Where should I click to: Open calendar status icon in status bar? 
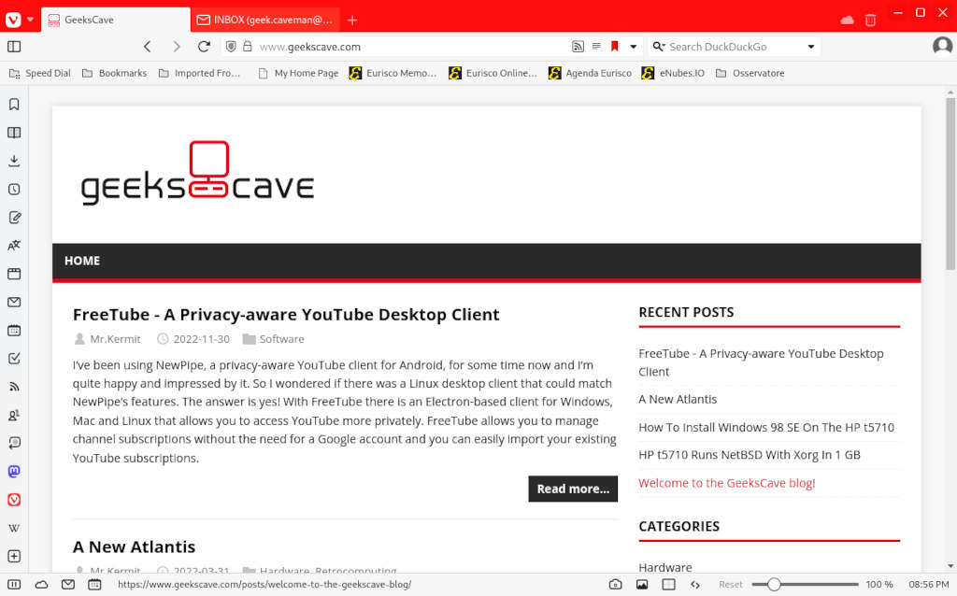[x=94, y=585]
